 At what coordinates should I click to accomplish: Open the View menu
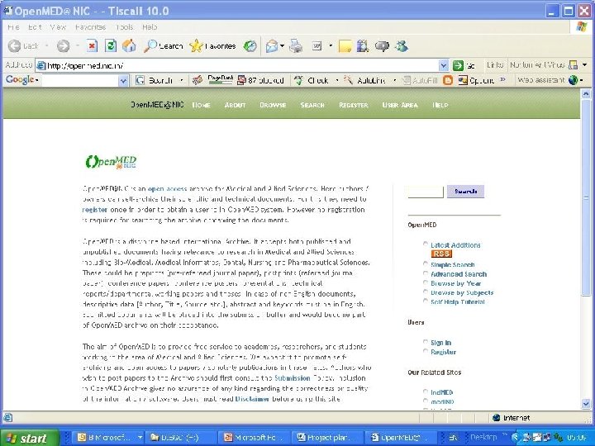[58, 27]
